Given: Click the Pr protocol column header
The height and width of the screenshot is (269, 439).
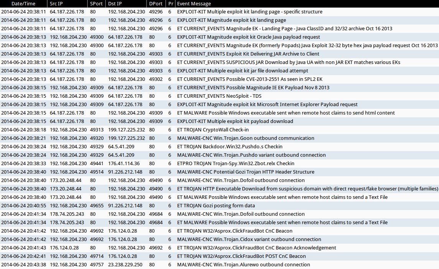Looking at the screenshot, I should pyautogui.click(x=171, y=3).
